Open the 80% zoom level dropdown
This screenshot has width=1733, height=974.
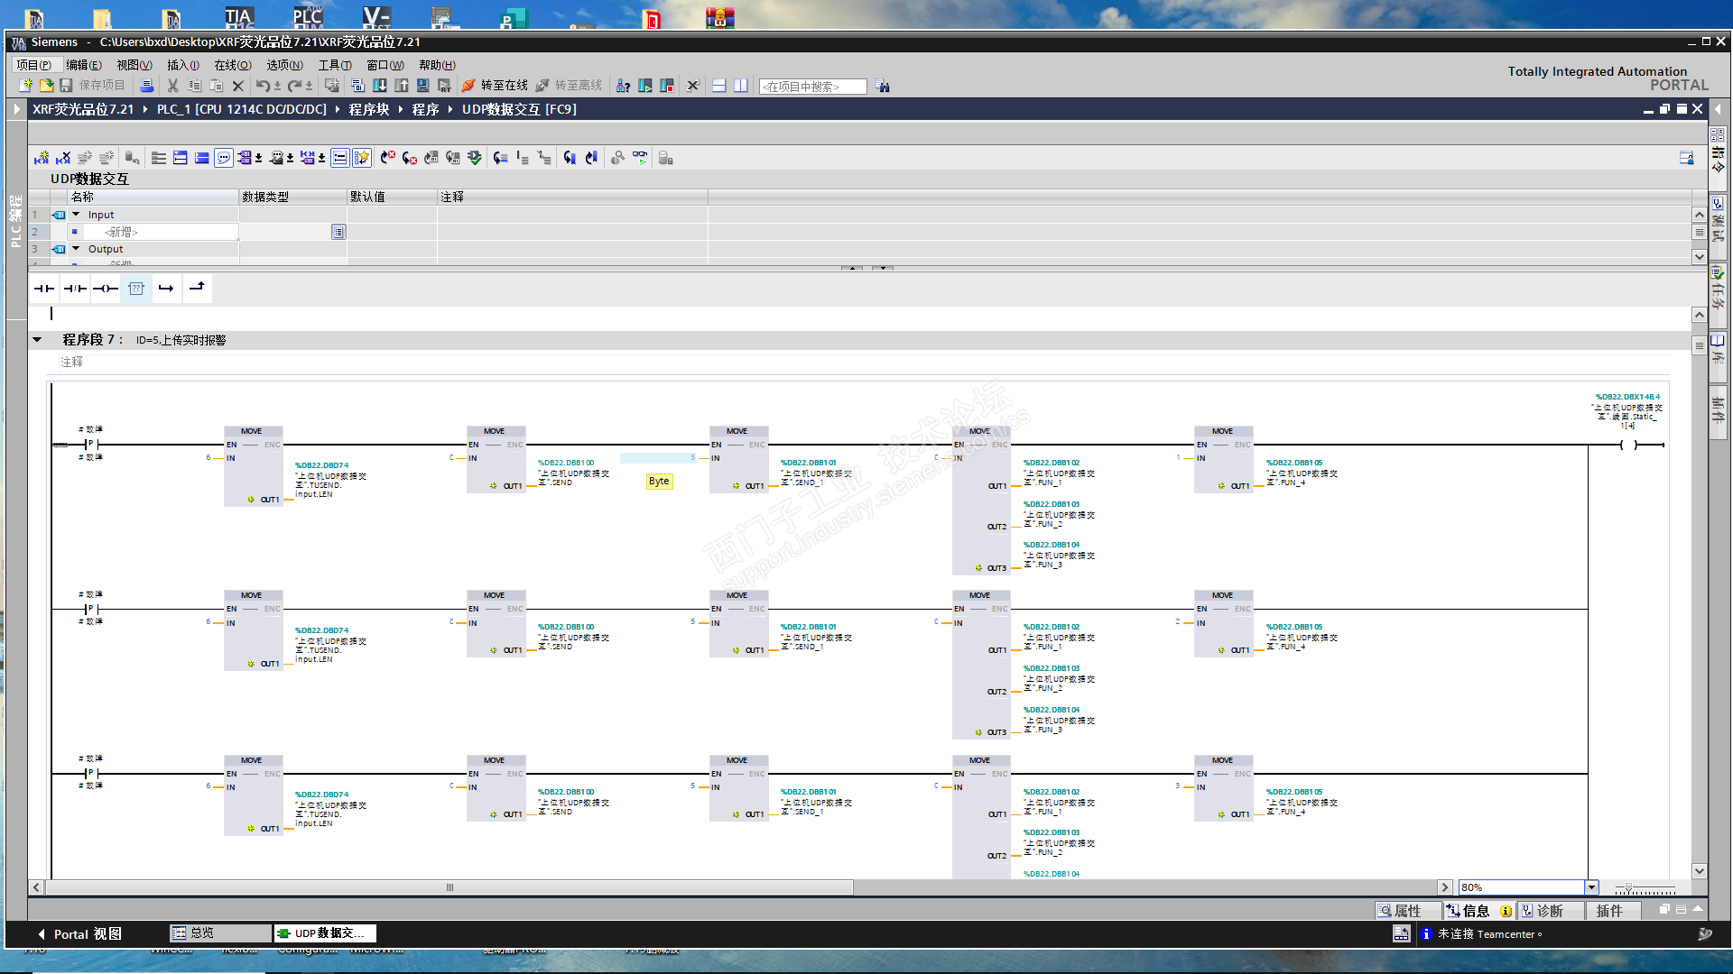[1592, 887]
